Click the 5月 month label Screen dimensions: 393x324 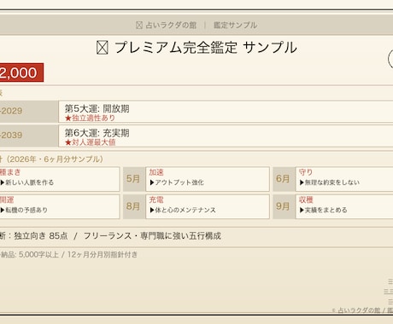133,179
